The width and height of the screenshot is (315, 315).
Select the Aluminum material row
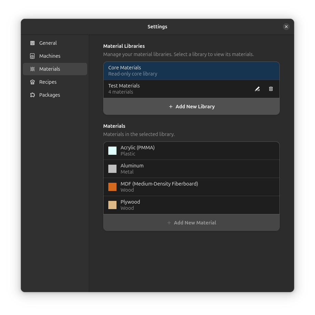point(191,169)
